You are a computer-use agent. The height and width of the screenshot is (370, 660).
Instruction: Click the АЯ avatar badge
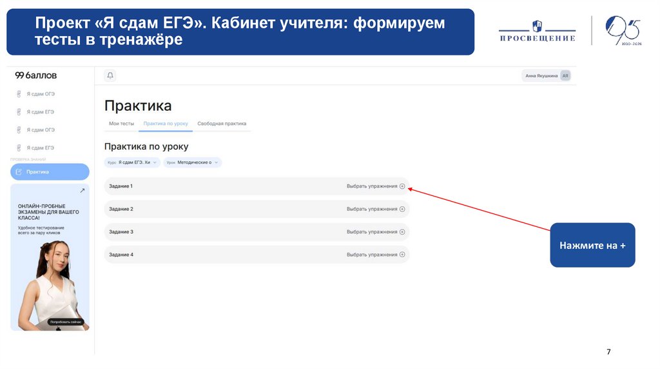pos(565,76)
